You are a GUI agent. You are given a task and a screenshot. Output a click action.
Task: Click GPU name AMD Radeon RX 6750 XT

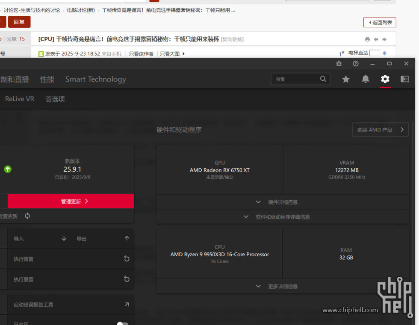pos(220,170)
